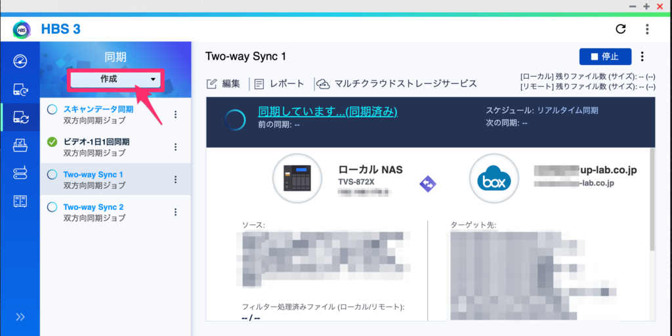
Task: Open job kebab menu beside 停止
Action: click(x=642, y=56)
